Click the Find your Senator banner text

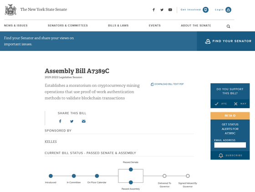pos(39,41)
